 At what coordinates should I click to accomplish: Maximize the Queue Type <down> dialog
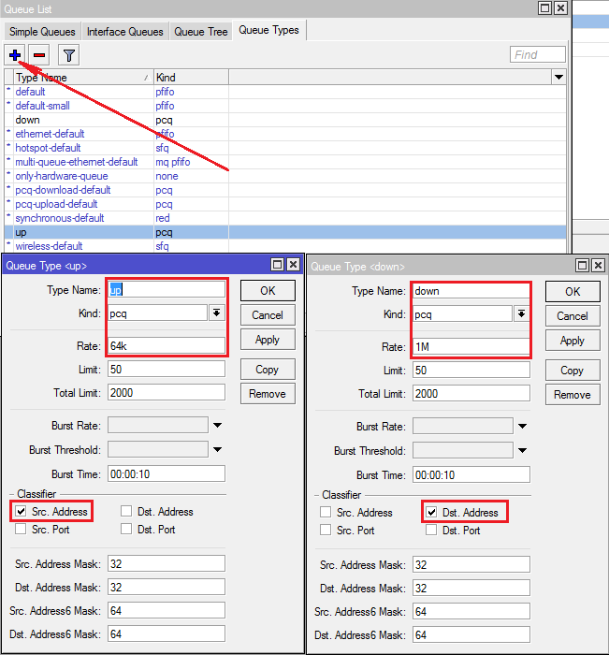pyautogui.click(x=582, y=266)
